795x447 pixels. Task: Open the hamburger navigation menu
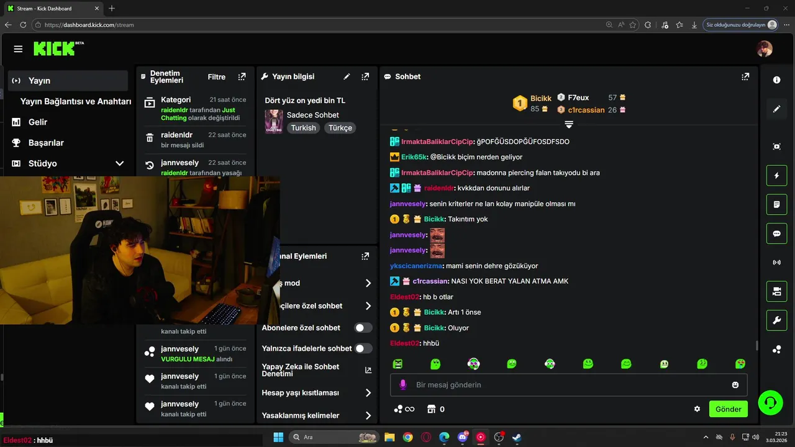click(x=18, y=49)
